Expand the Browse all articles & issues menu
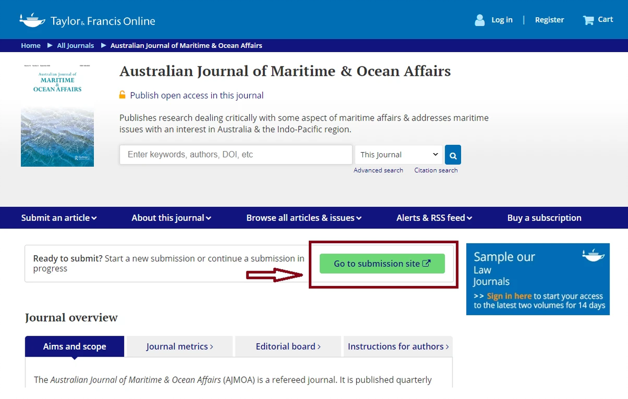 coord(304,218)
